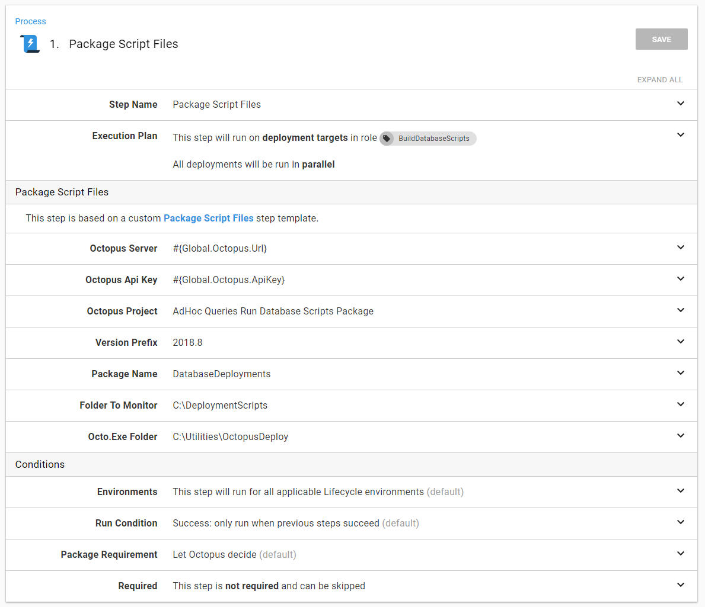Open the Package Script Files step template link

coord(208,218)
